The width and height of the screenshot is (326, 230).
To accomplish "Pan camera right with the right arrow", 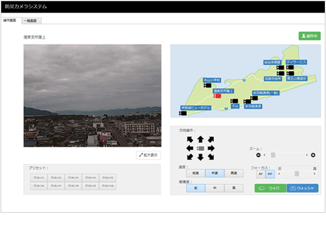I will 211,148.
